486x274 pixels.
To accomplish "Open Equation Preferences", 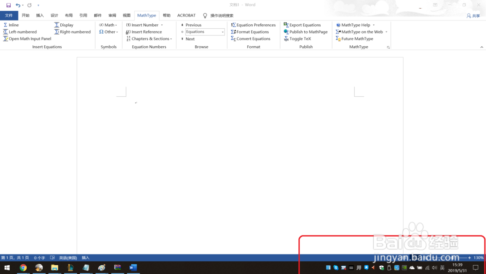I will (x=253, y=25).
